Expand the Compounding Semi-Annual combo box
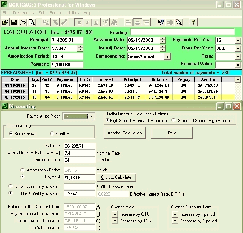 pos(168,56)
